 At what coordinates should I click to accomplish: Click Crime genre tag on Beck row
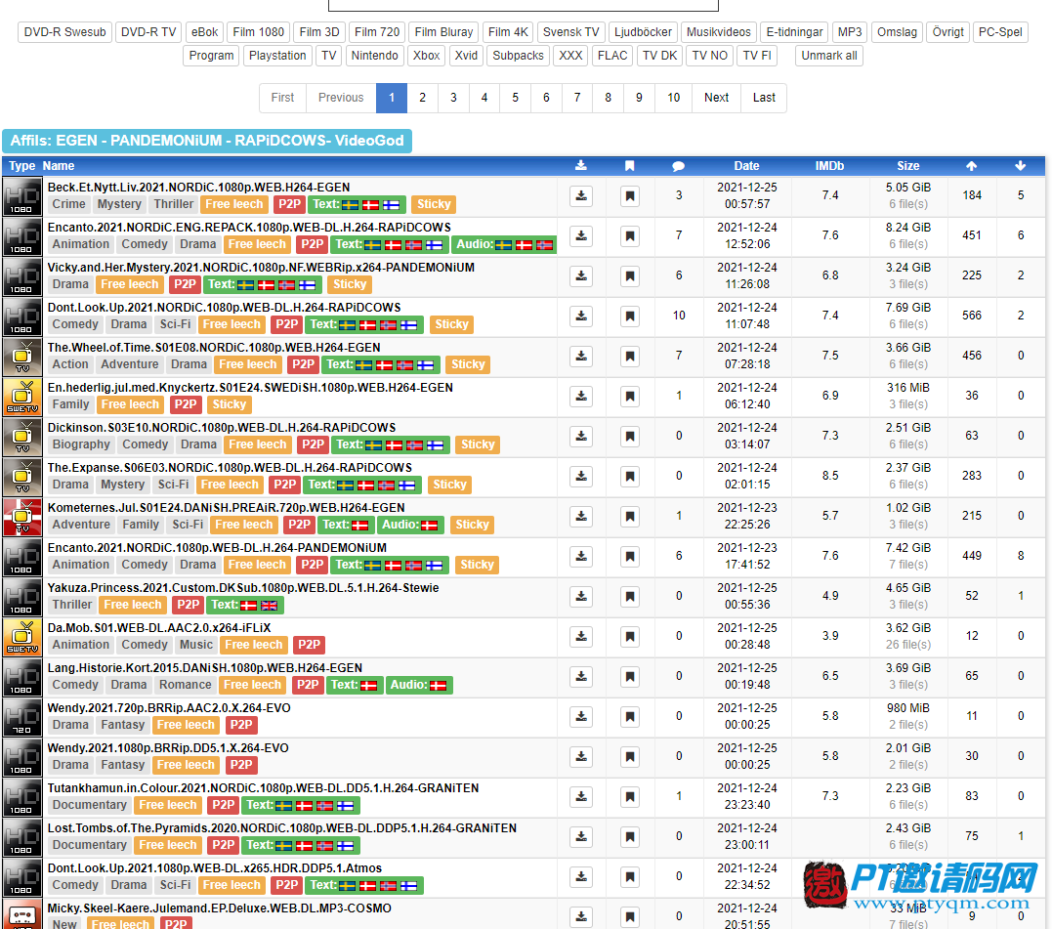click(x=69, y=204)
